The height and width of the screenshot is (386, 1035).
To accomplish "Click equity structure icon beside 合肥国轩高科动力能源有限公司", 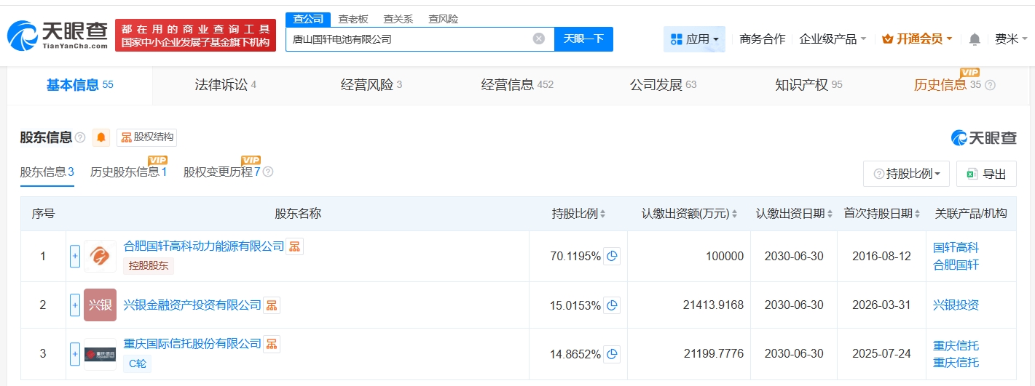I will 294,246.
